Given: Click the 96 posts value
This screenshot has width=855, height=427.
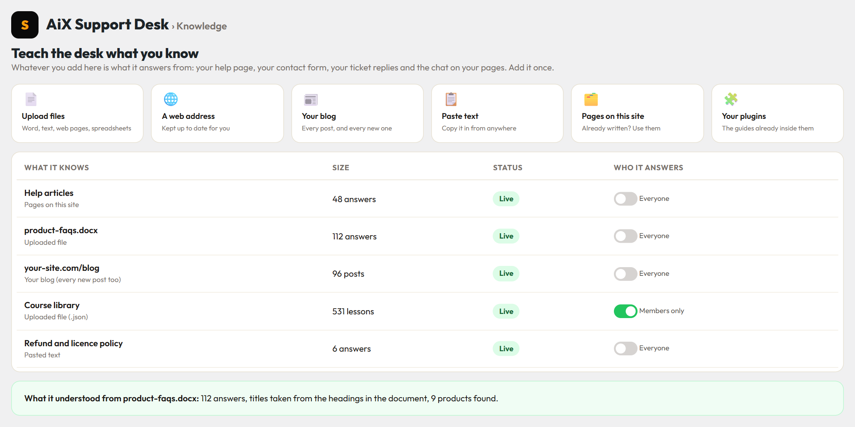Looking at the screenshot, I should [348, 274].
